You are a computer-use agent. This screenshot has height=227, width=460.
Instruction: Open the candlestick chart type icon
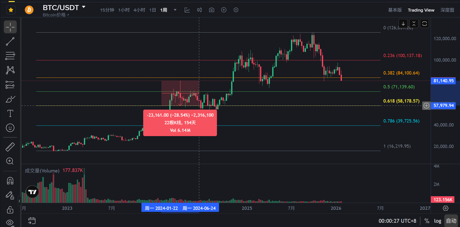coord(199,10)
